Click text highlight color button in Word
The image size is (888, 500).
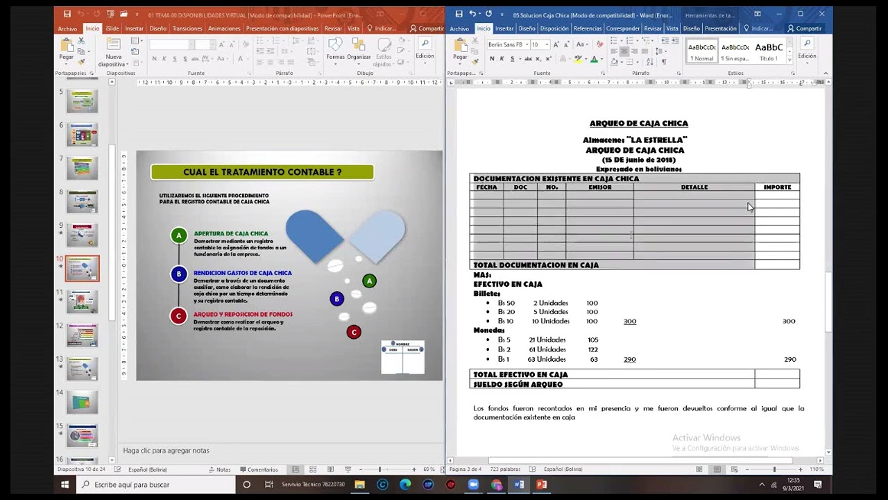[x=578, y=59]
